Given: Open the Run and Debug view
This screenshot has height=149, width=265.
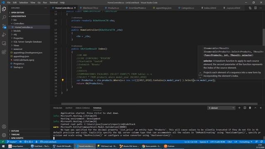Looking at the screenshot, I should tap(4, 35).
